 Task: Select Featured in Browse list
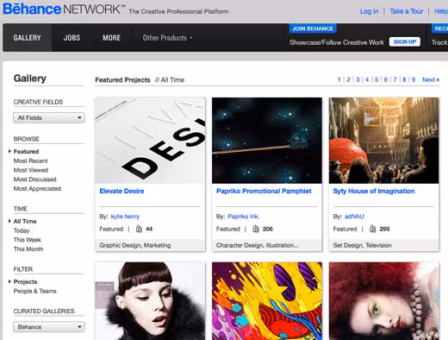click(26, 152)
